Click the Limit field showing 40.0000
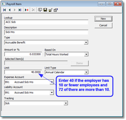The image size is (126, 120). (x=23, y=72)
